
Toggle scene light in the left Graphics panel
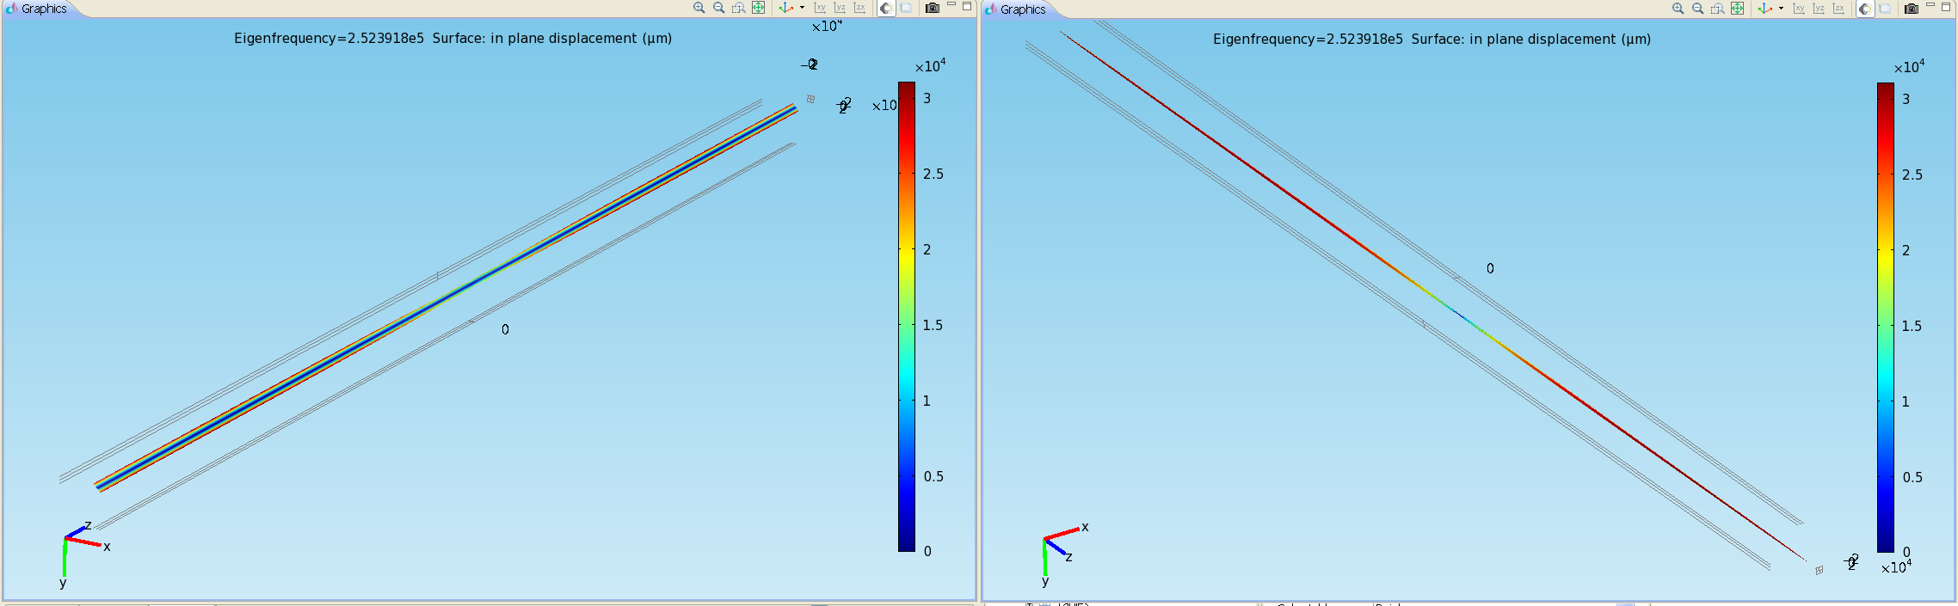coord(886,8)
